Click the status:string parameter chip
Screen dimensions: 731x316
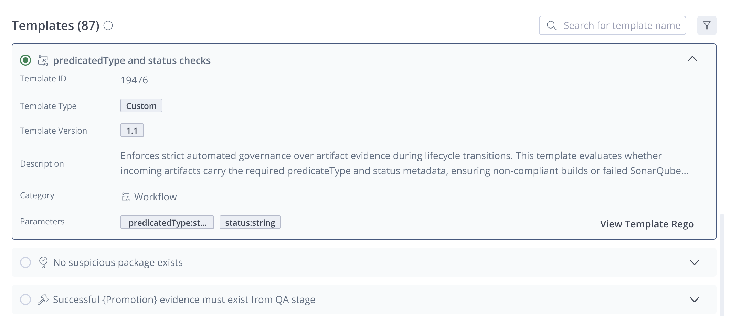tap(250, 222)
